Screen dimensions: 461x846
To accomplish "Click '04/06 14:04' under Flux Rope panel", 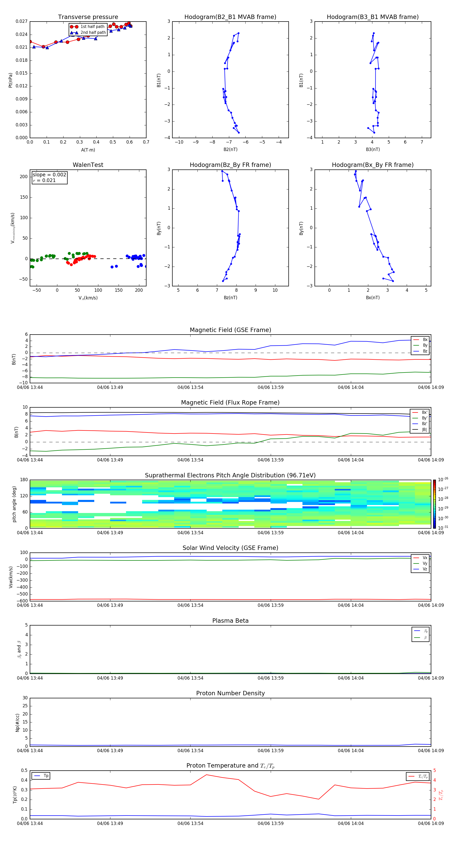I will pyautogui.click(x=351, y=460).
